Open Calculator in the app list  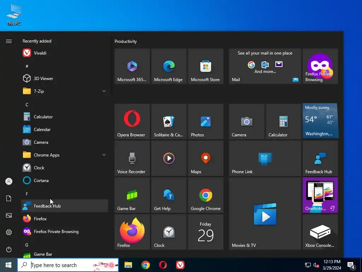(65, 117)
